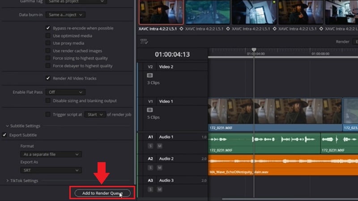
Task: Select V1 track destination control
Action: pos(150,101)
